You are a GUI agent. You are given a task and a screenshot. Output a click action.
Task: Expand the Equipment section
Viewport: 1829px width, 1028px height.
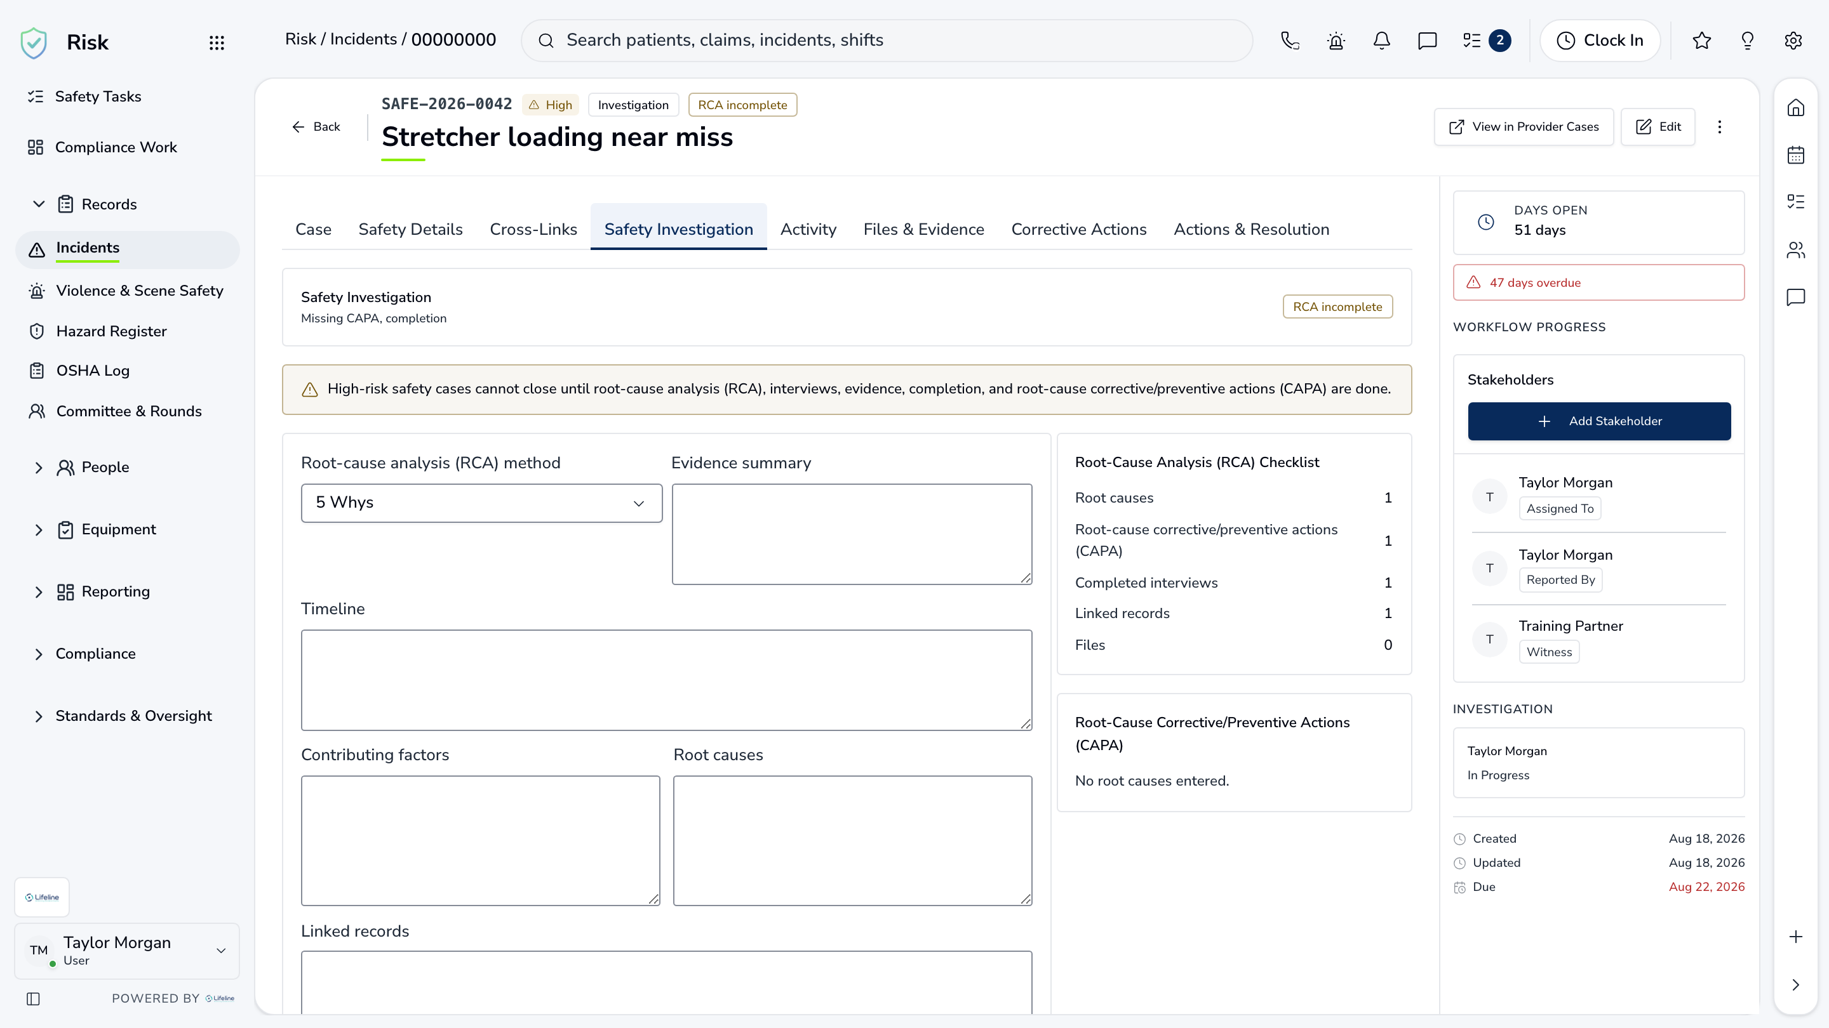(x=38, y=530)
